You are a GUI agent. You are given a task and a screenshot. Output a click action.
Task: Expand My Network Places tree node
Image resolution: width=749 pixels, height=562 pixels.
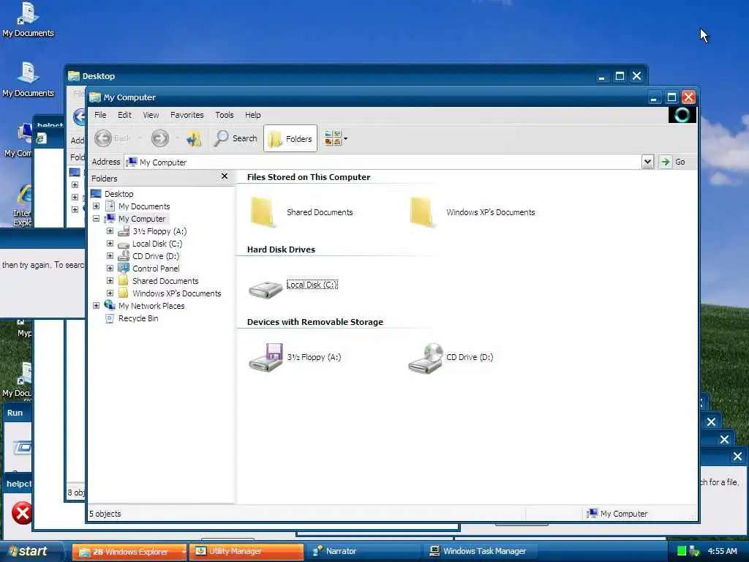point(96,305)
